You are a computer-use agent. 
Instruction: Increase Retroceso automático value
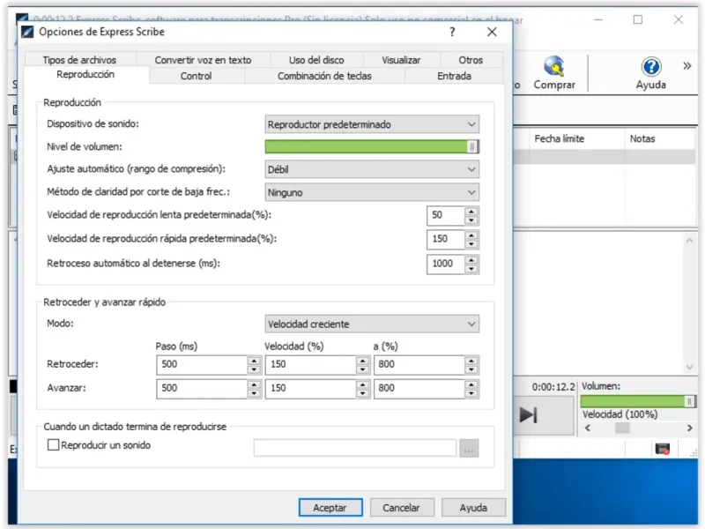pos(471,259)
